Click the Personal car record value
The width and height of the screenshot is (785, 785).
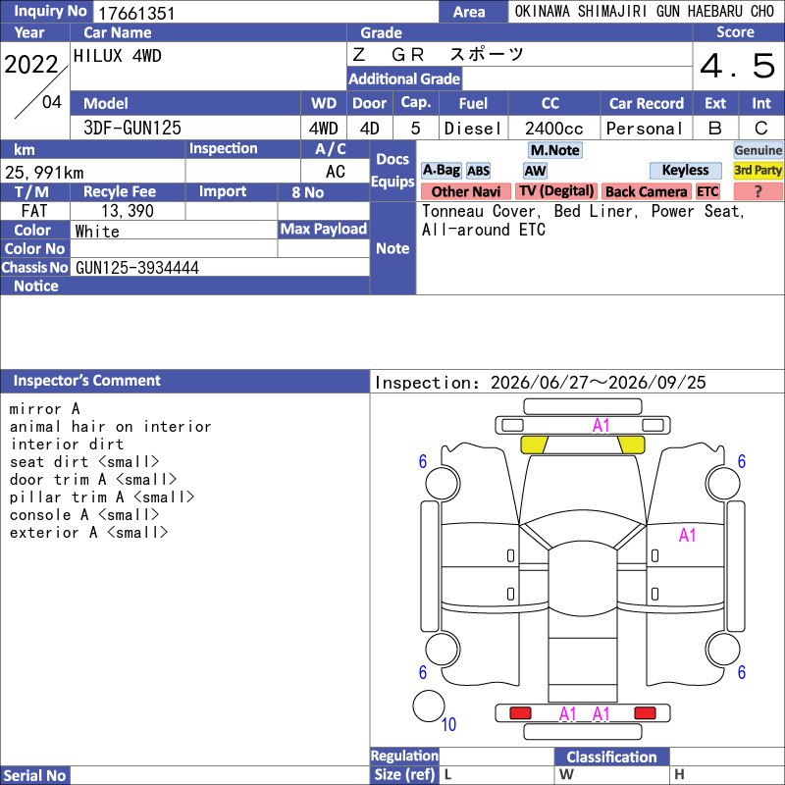click(x=645, y=129)
